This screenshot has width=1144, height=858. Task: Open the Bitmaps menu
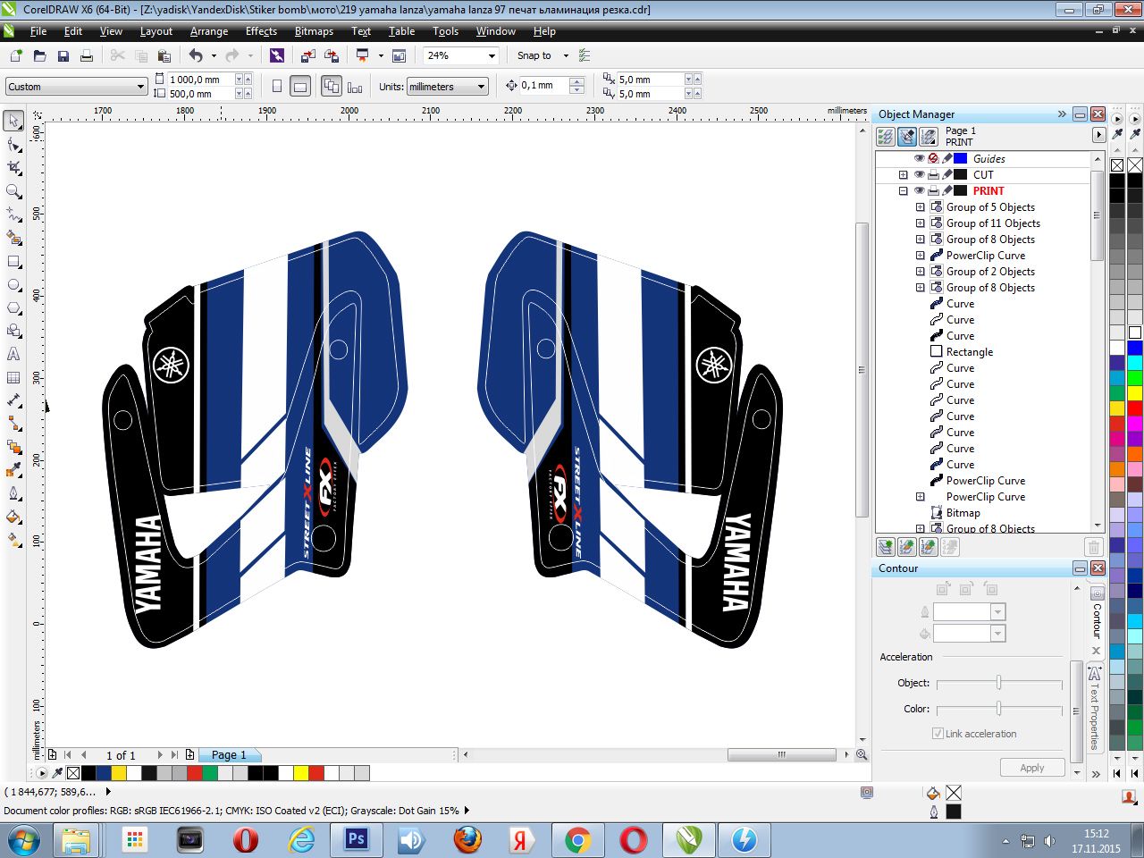[x=314, y=31]
